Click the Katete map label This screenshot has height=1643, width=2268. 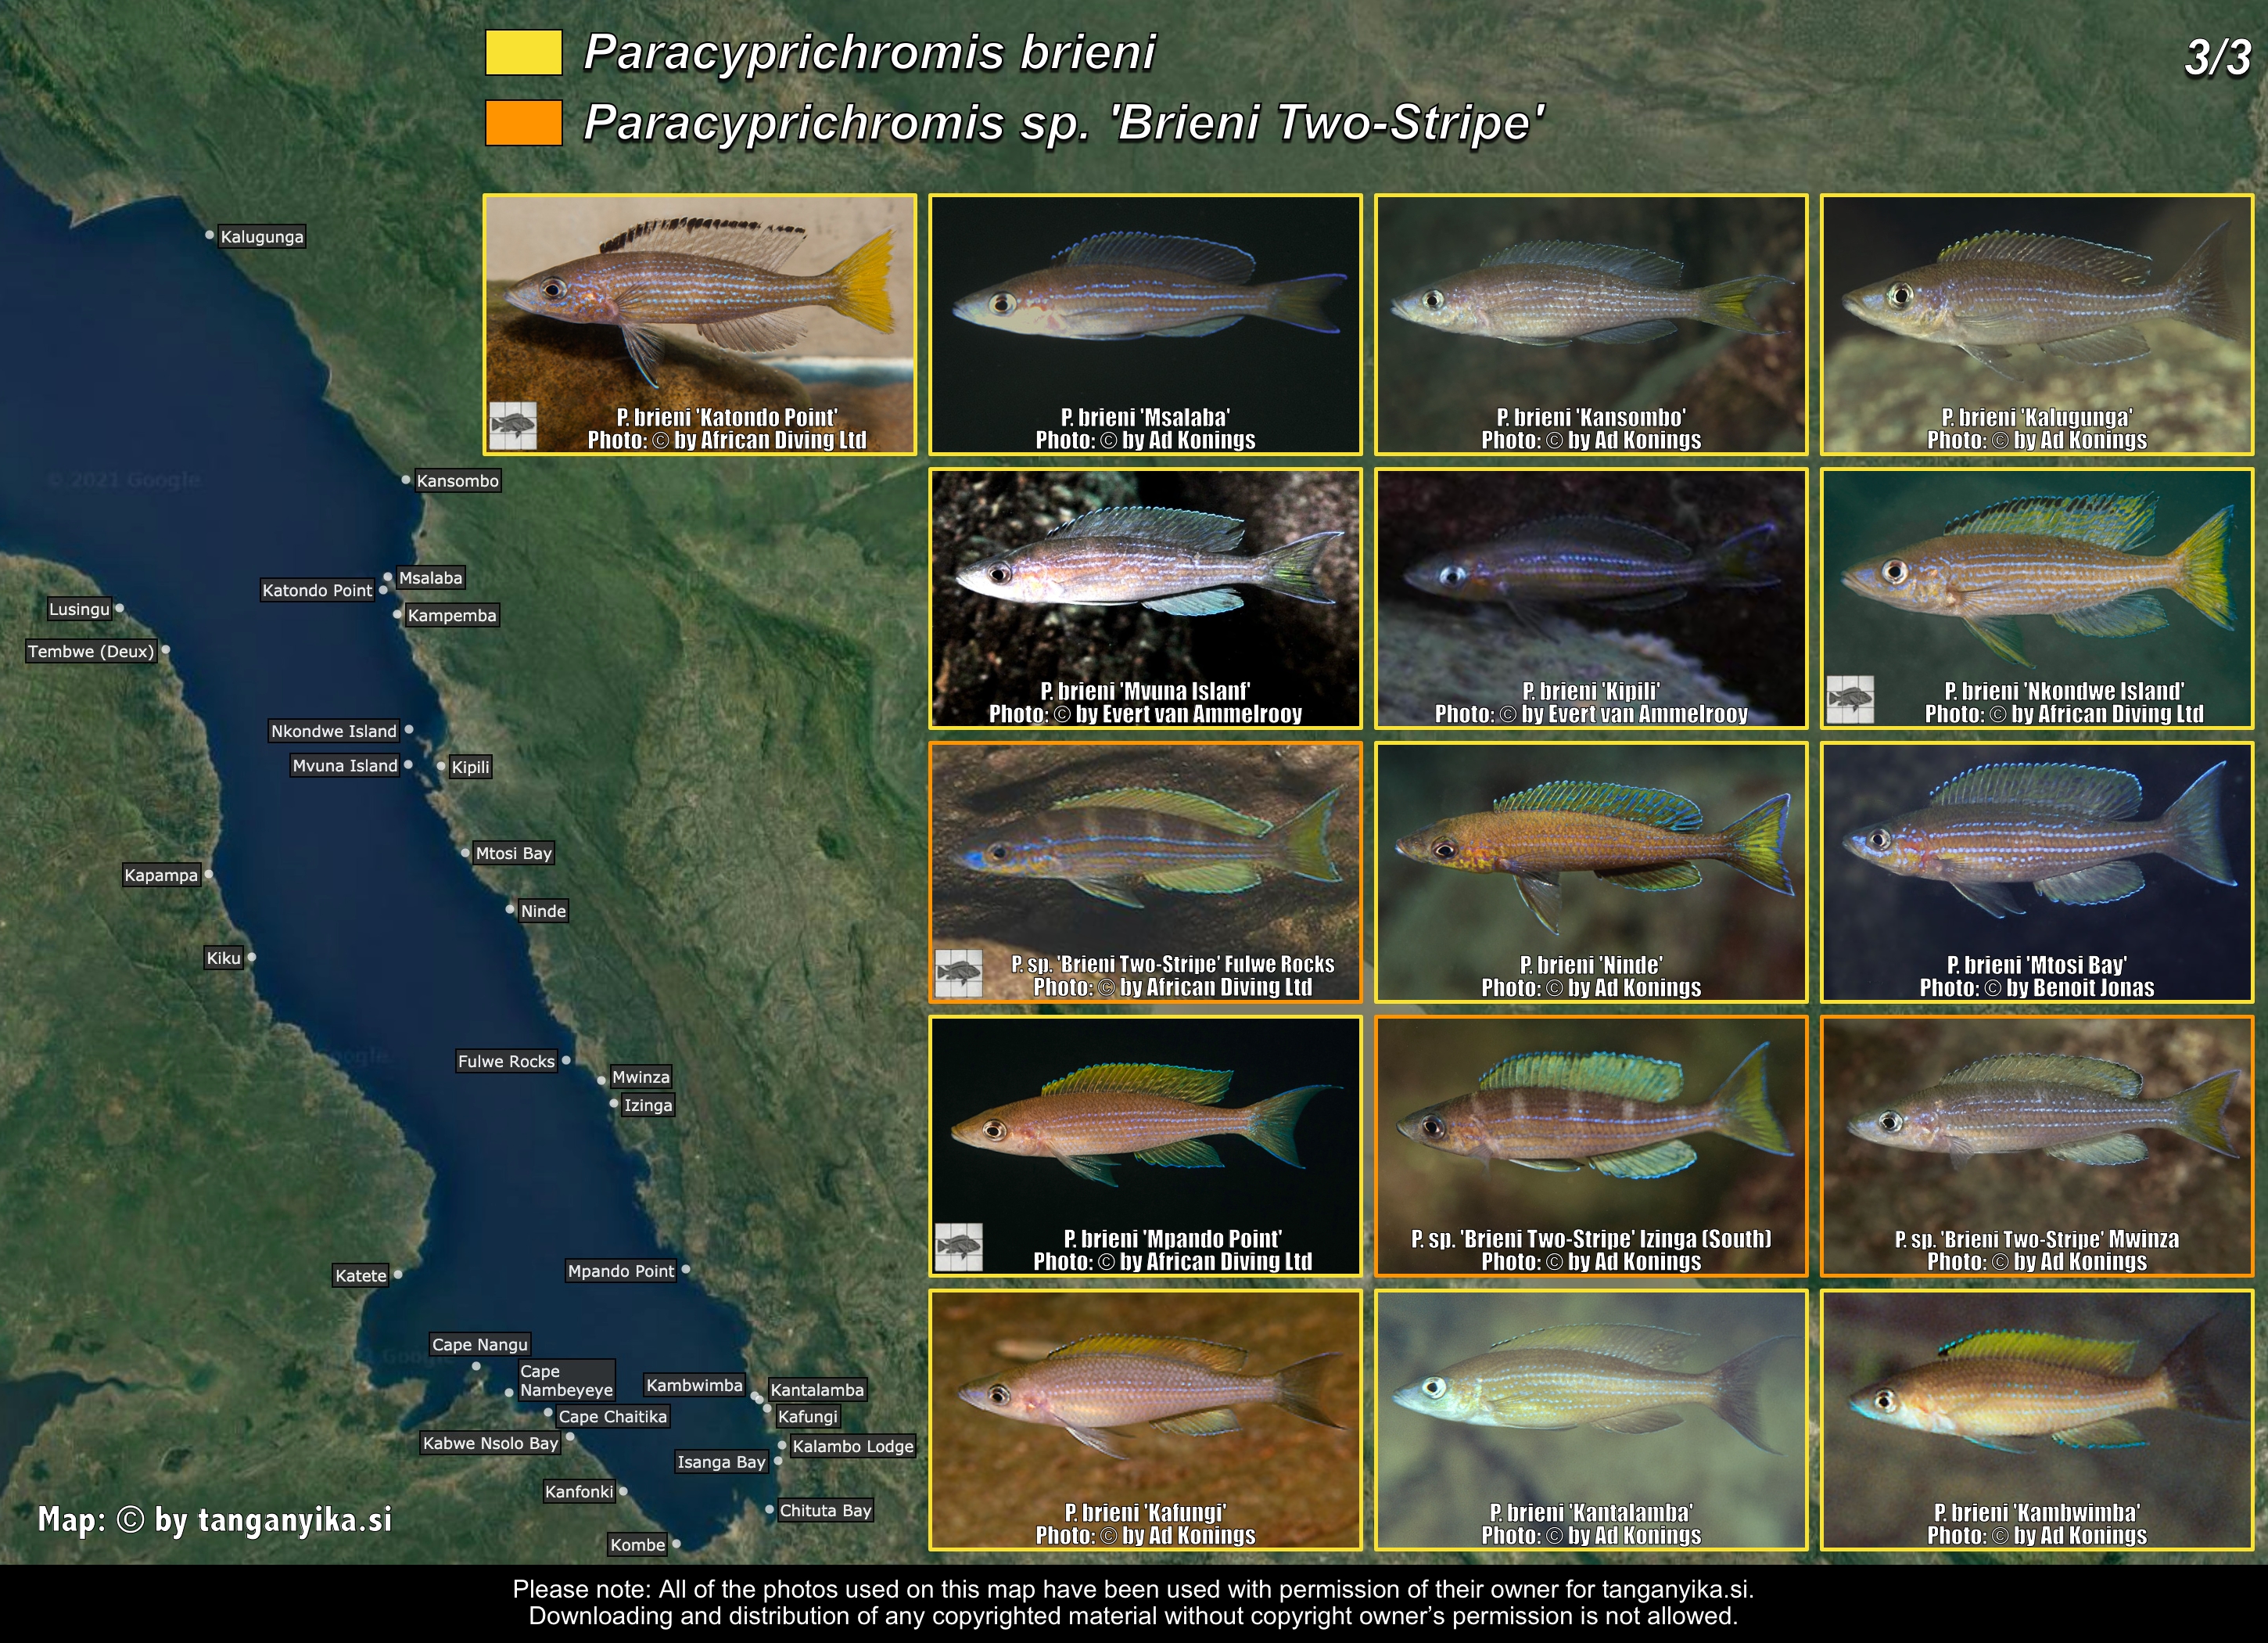point(361,1276)
